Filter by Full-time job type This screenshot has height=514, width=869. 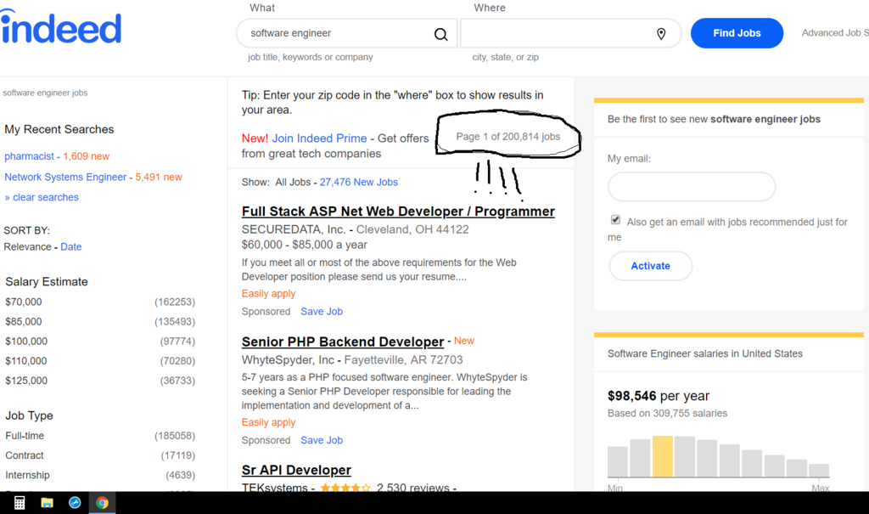coord(25,437)
